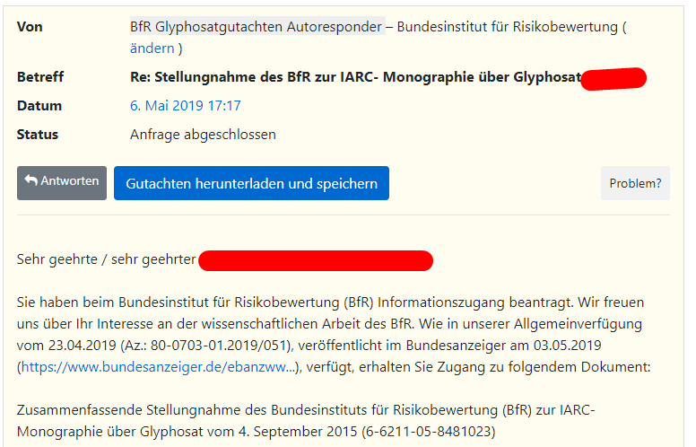Select the highlighted BfR Glyphosatgutachten Autoresponder sender name
This screenshot has height=447, width=696.
[x=257, y=27]
